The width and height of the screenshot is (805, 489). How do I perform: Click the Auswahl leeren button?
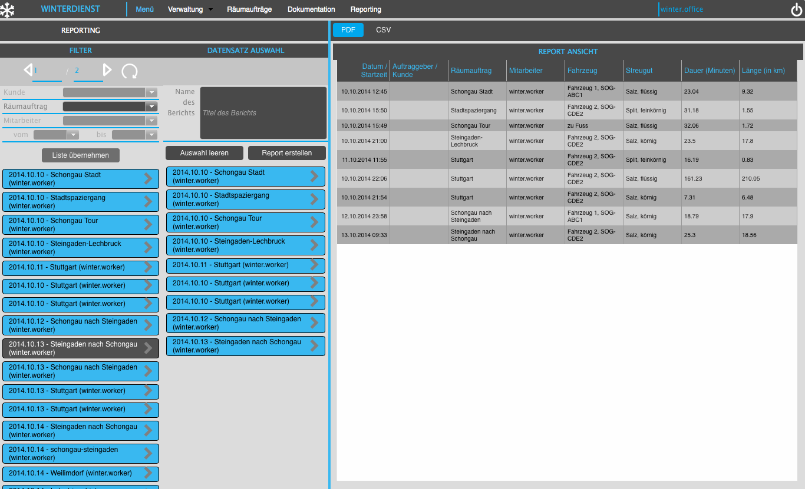click(x=204, y=153)
